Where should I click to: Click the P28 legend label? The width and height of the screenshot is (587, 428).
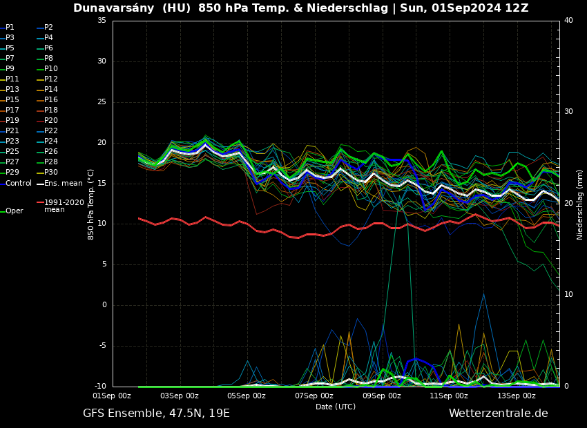tap(50, 162)
